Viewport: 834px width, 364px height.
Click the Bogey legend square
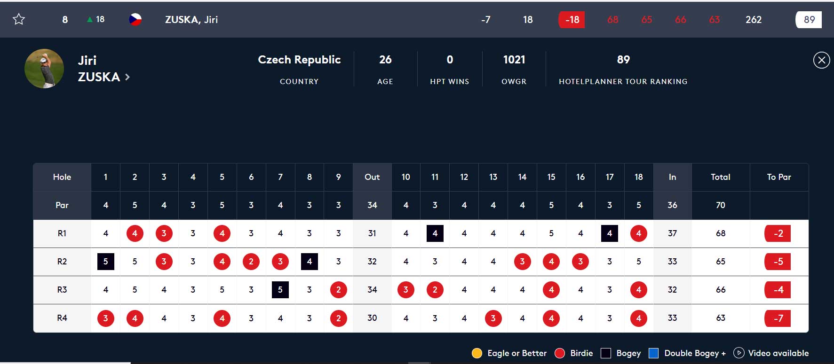click(x=606, y=353)
